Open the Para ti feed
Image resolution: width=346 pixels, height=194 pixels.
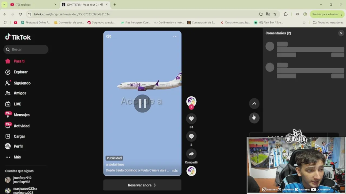pyautogui.click(x=15, y=61)
